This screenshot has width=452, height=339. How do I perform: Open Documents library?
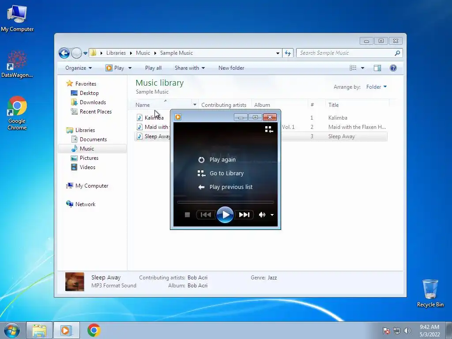tap(89, 139)
